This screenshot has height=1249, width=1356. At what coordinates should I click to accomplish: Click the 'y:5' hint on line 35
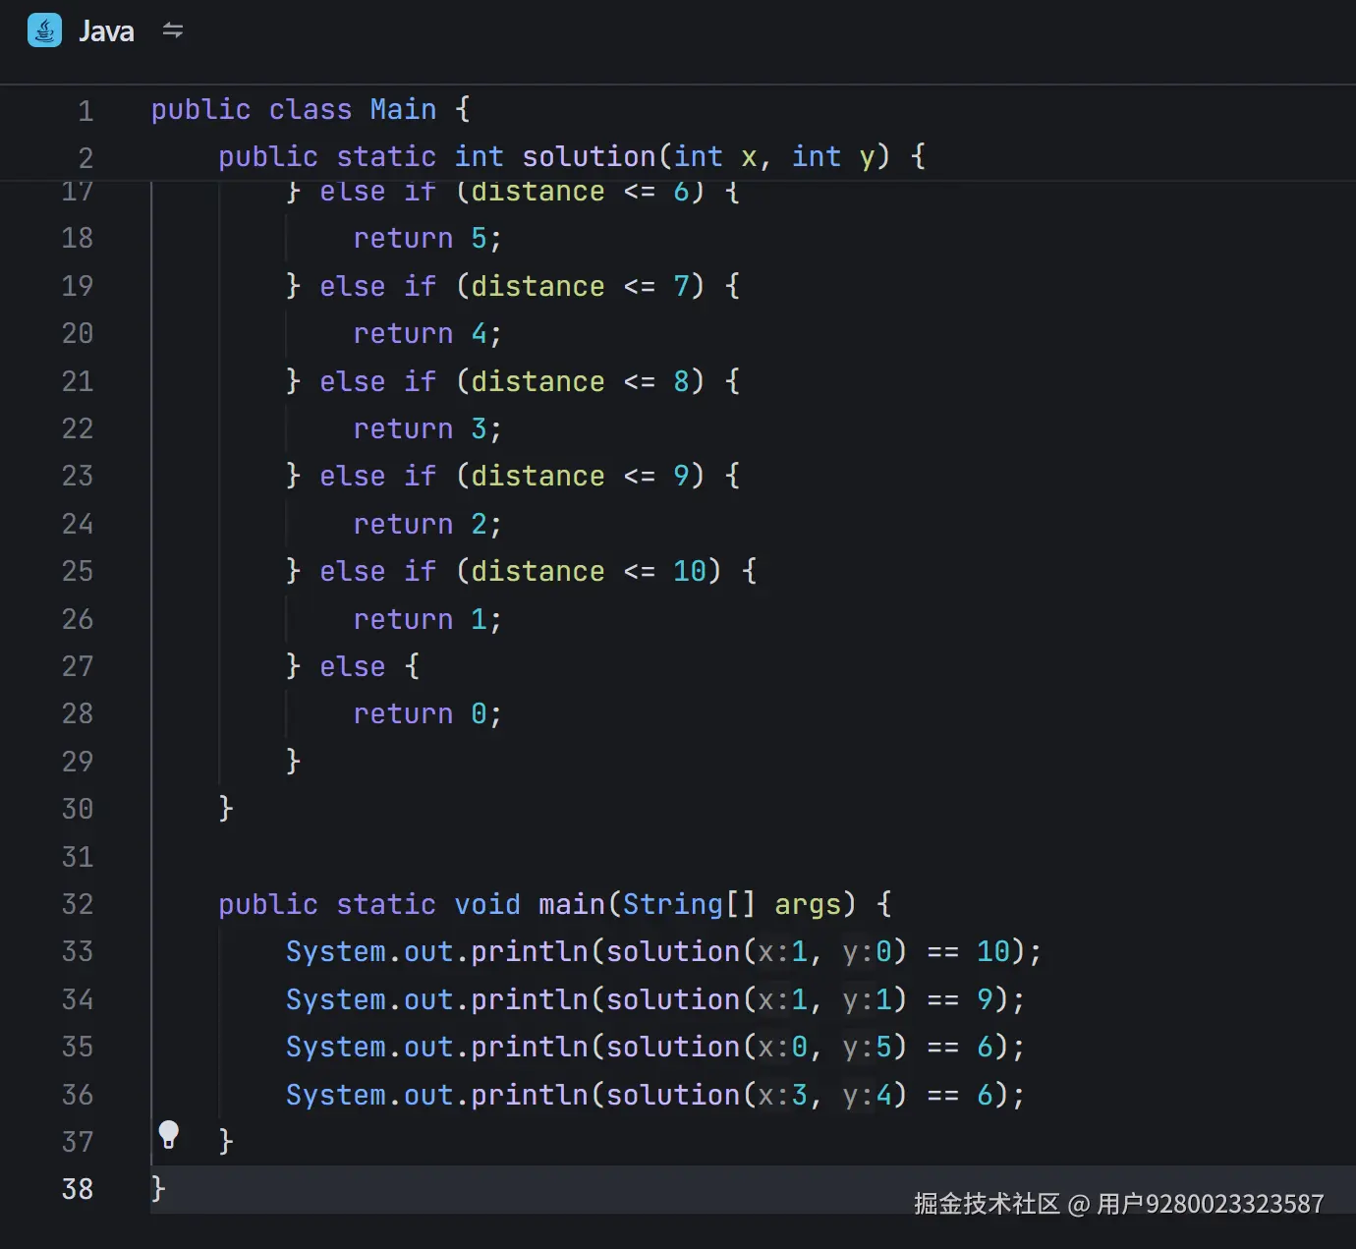click(x=868, y=1047)
